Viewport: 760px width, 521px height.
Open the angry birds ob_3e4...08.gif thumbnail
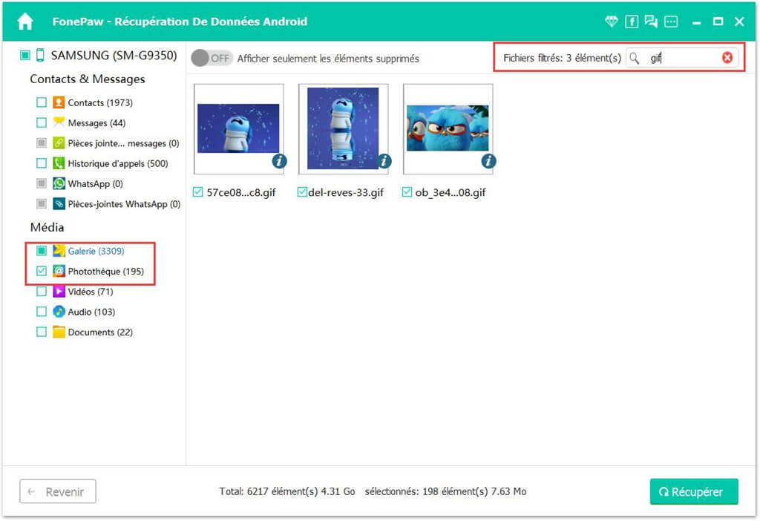tap(448, 128)
